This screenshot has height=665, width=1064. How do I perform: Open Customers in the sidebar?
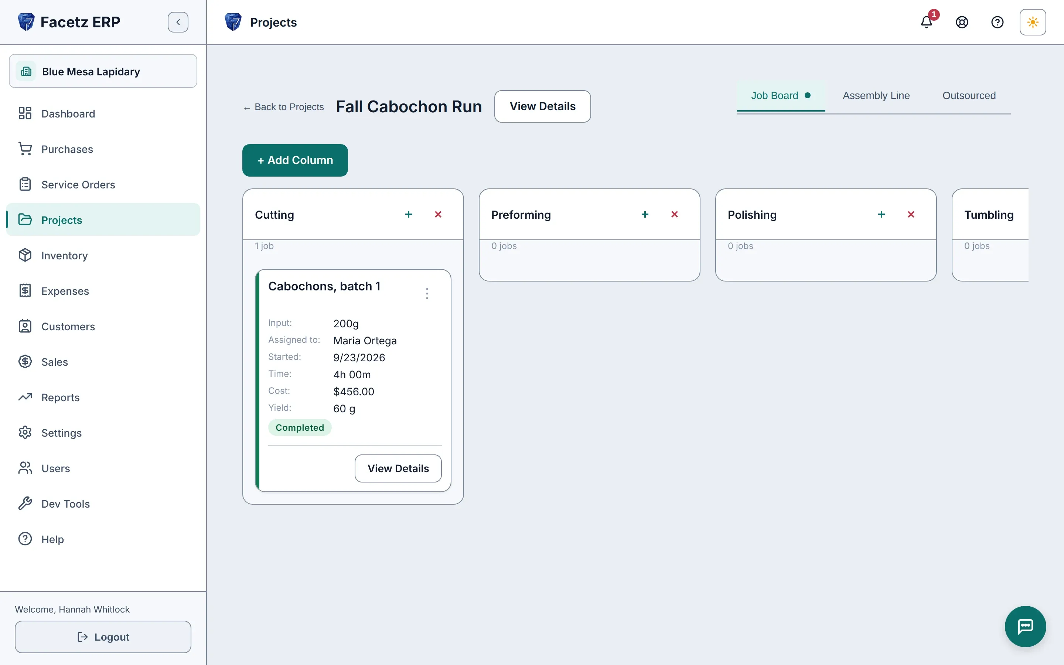coord(103,326)
